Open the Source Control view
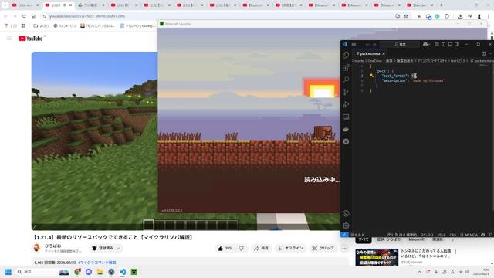The image size is (494, 278). [x=346, y=92]
